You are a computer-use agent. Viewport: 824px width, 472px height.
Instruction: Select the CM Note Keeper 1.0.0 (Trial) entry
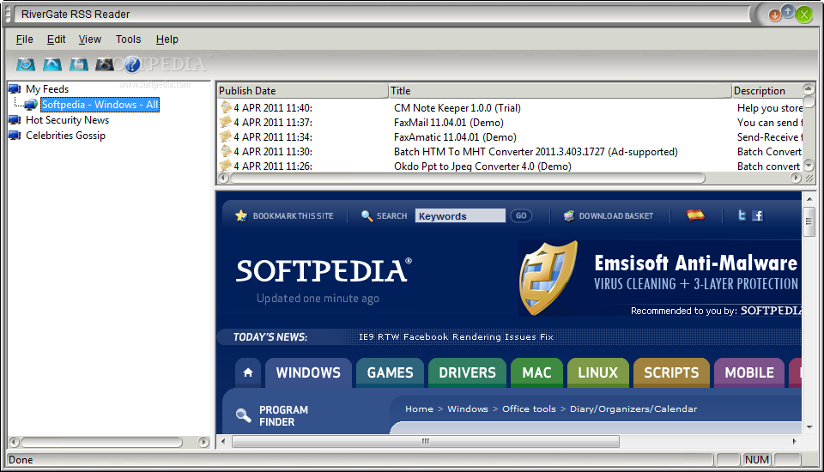tap(457, 108)
